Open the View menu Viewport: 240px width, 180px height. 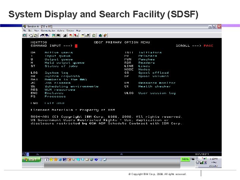[x=36, y=30]
